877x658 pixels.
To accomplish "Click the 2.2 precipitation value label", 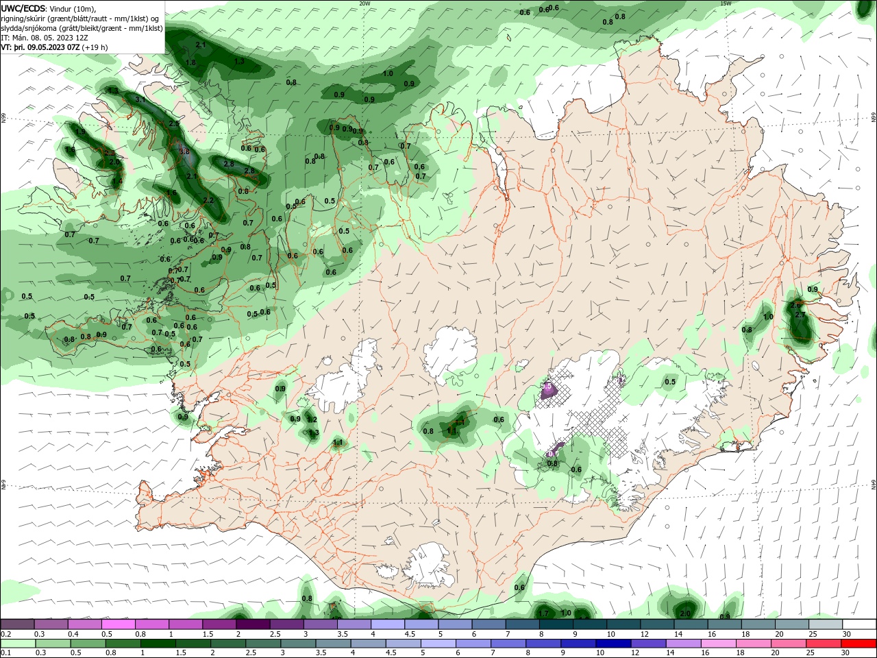I will [x=209, y=200].
